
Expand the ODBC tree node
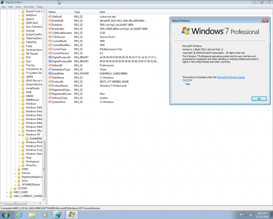pyautogui.click(x=15, y=169)
